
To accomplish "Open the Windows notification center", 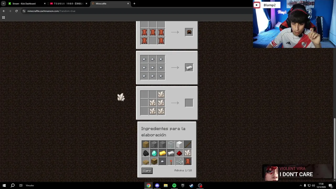I will (330, 186).
